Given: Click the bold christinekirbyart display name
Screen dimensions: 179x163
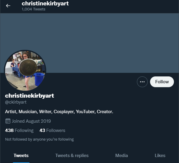Looking at the screenshot, I should (x=30, y=96).
